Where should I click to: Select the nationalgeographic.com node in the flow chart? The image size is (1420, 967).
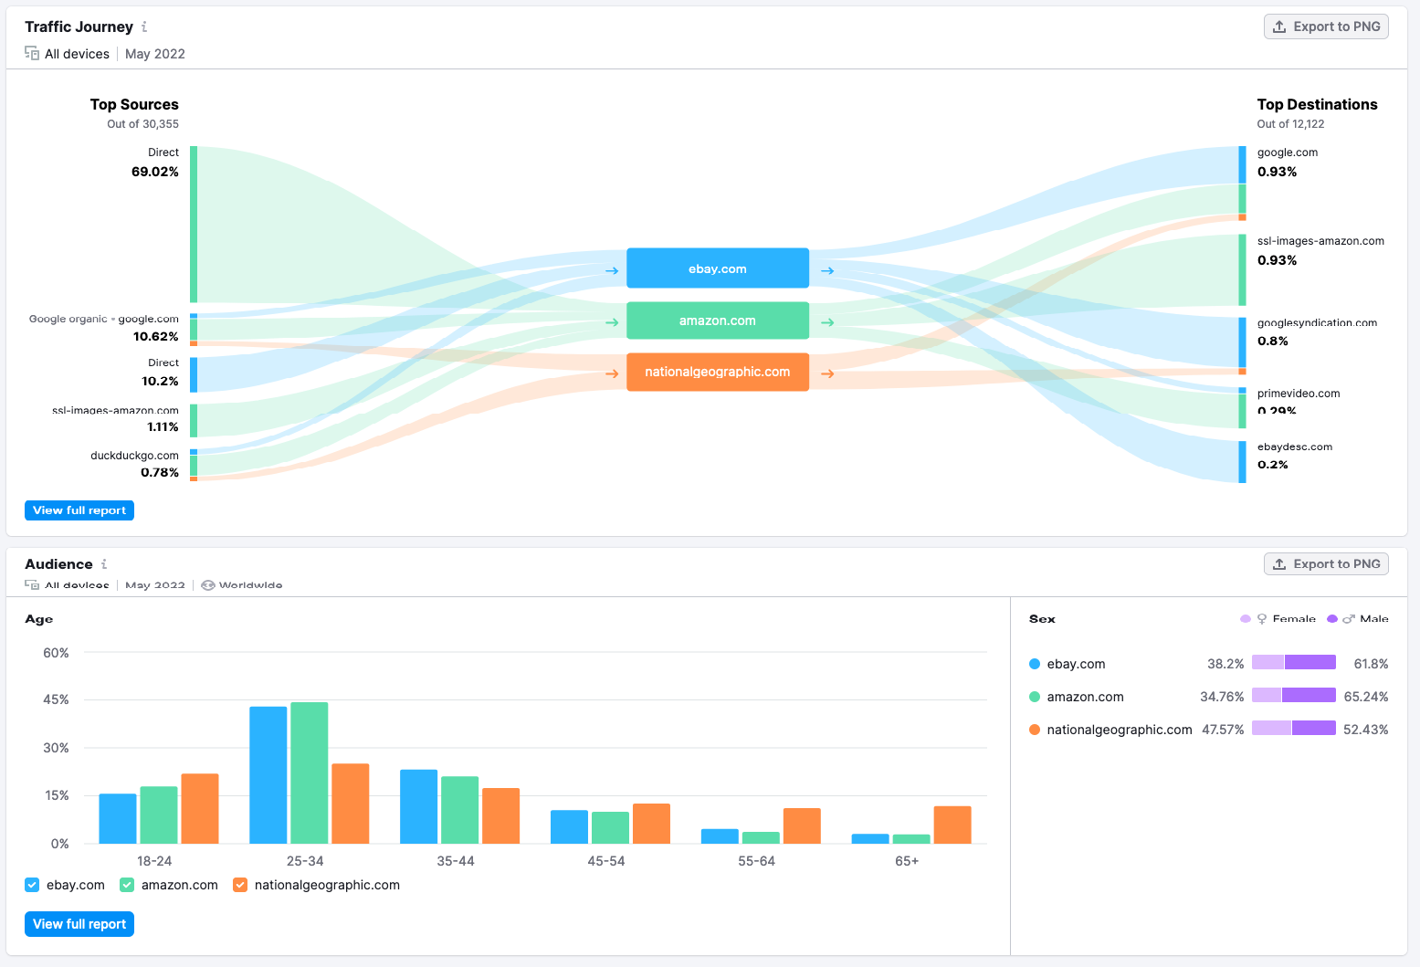coord(718,372)
